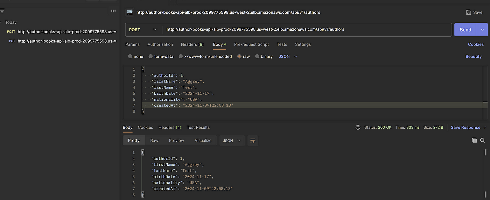Click the Time 333 ms value

tap(413, 127)
